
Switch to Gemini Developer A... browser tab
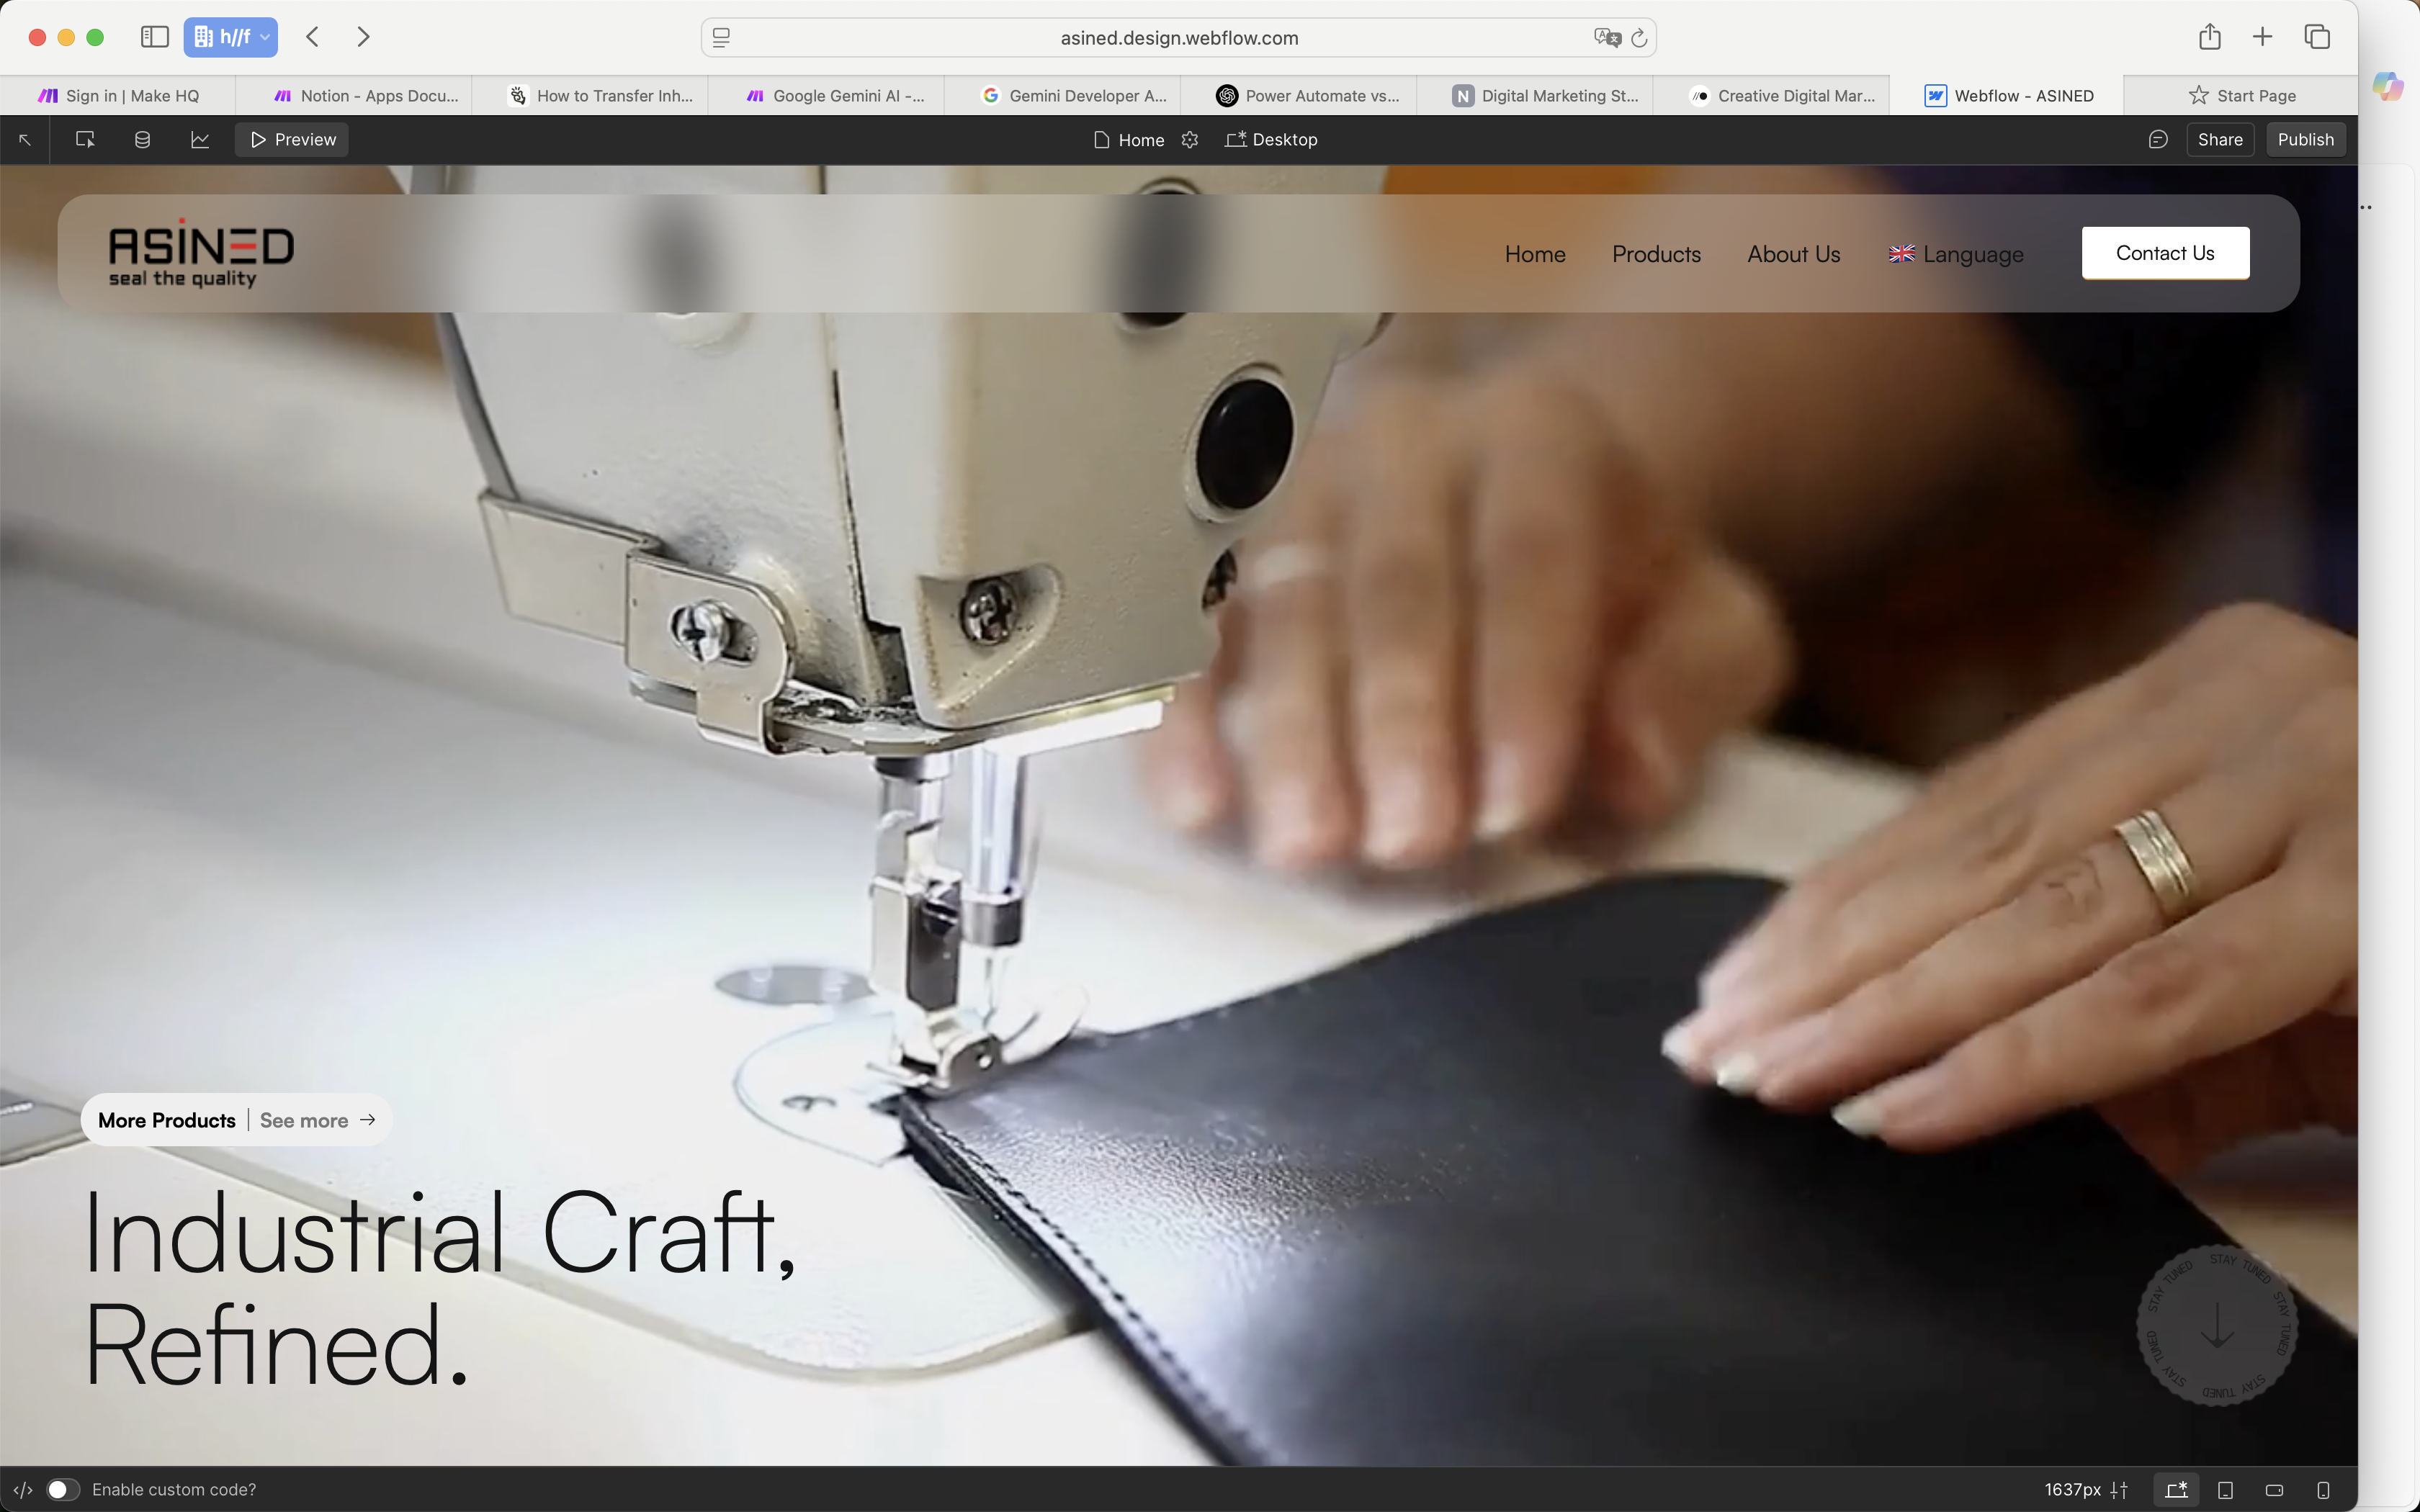(1074, 96)
